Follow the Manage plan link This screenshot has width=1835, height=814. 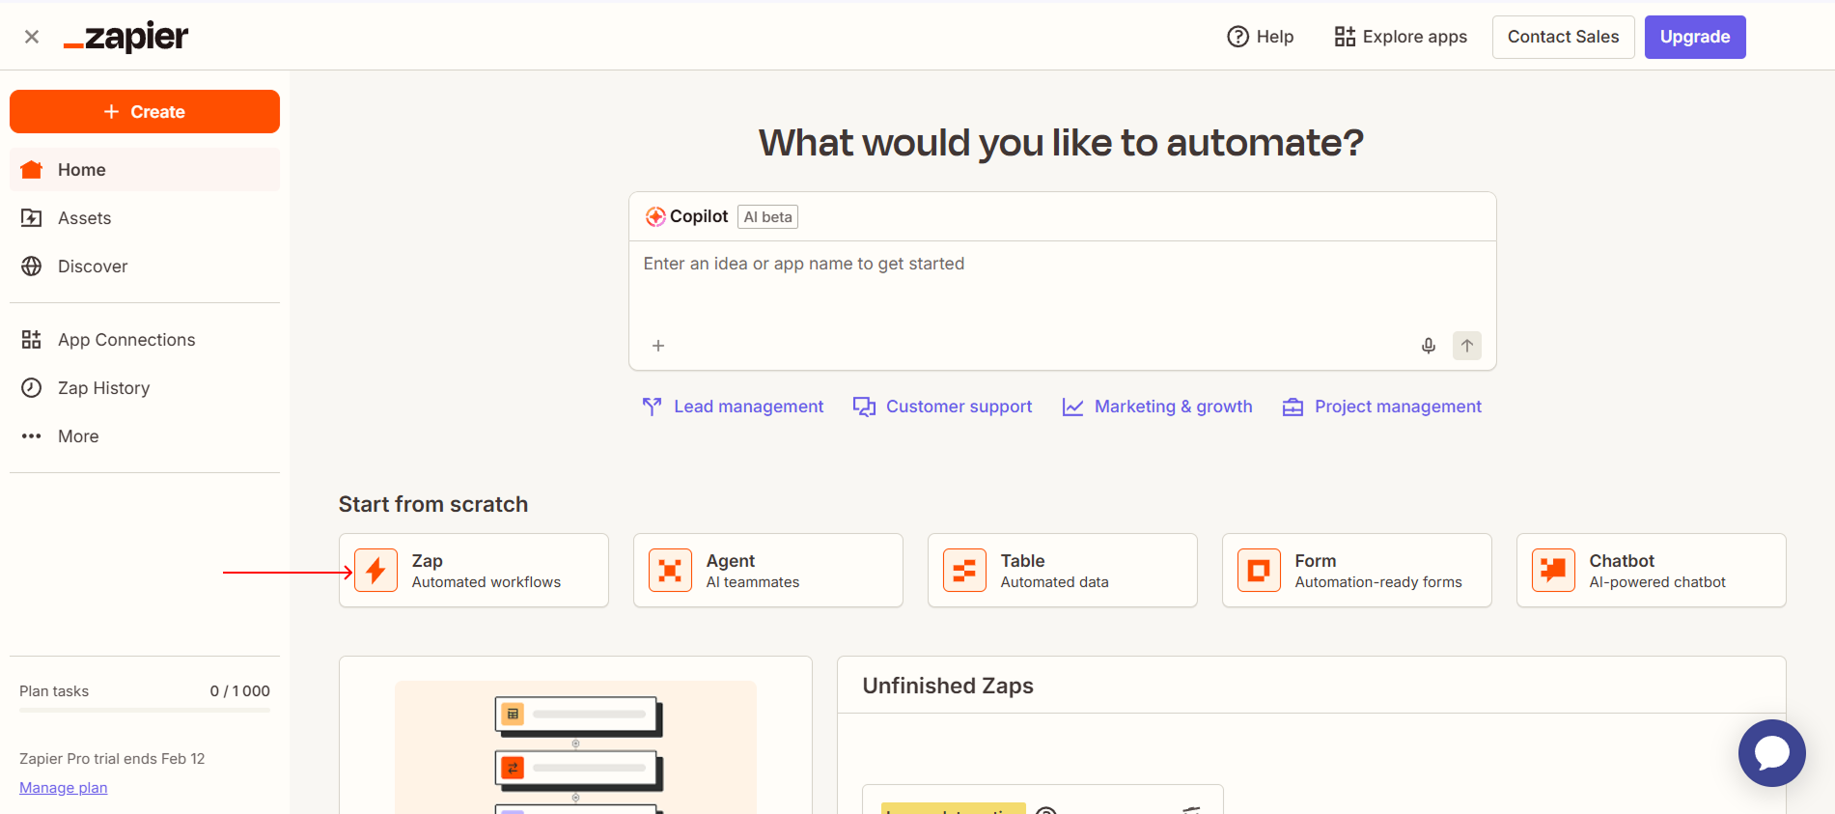(x=64, y=788)
